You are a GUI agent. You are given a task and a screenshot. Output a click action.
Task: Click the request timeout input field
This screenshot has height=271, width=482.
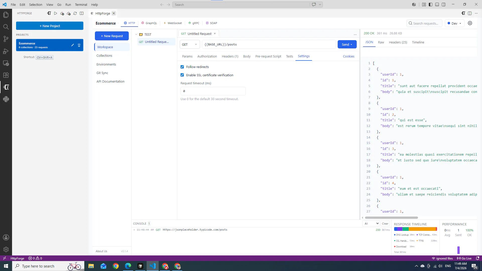(x=213, y=91)
